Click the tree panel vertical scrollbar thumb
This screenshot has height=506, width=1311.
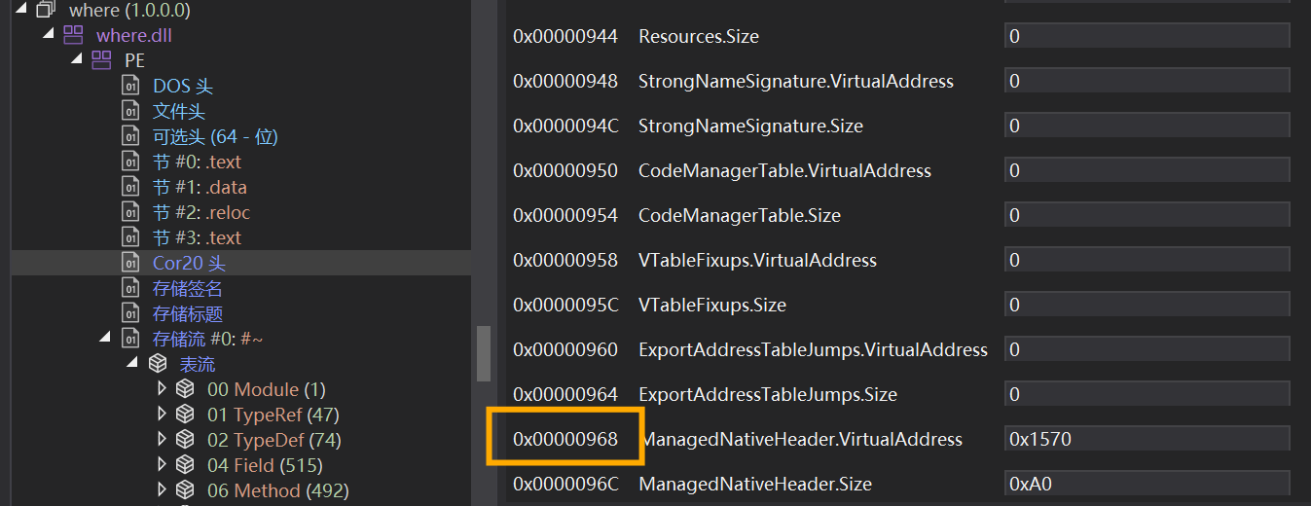point(483,354)
